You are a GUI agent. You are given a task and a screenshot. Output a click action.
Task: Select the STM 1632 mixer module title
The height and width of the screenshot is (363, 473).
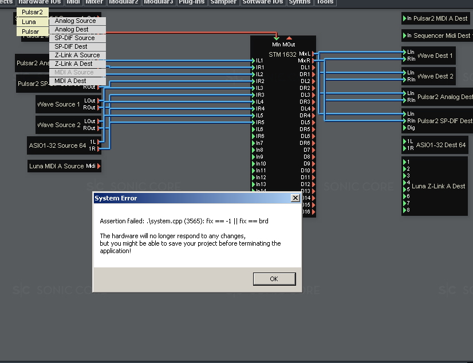click(283, 54)
